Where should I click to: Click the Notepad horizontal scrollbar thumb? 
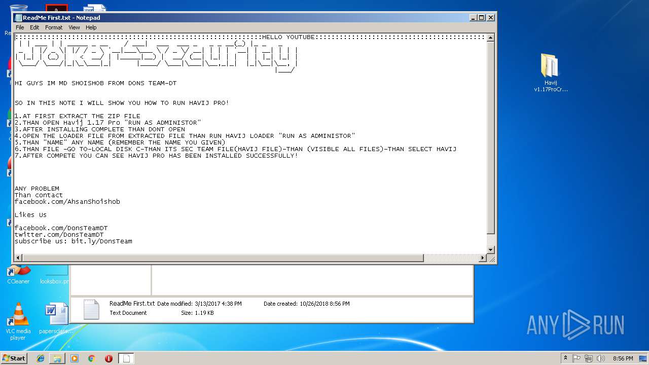[x=223, y=258]
